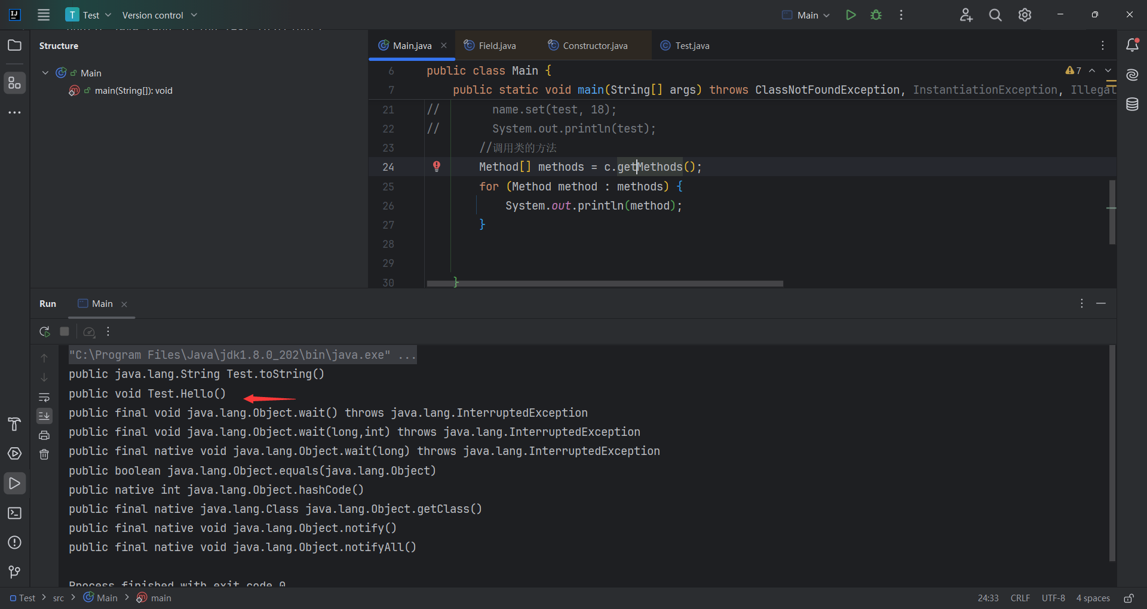Open the Test project dropdown
Viewport: 1147px width, 609px height.
coord(88,15)
